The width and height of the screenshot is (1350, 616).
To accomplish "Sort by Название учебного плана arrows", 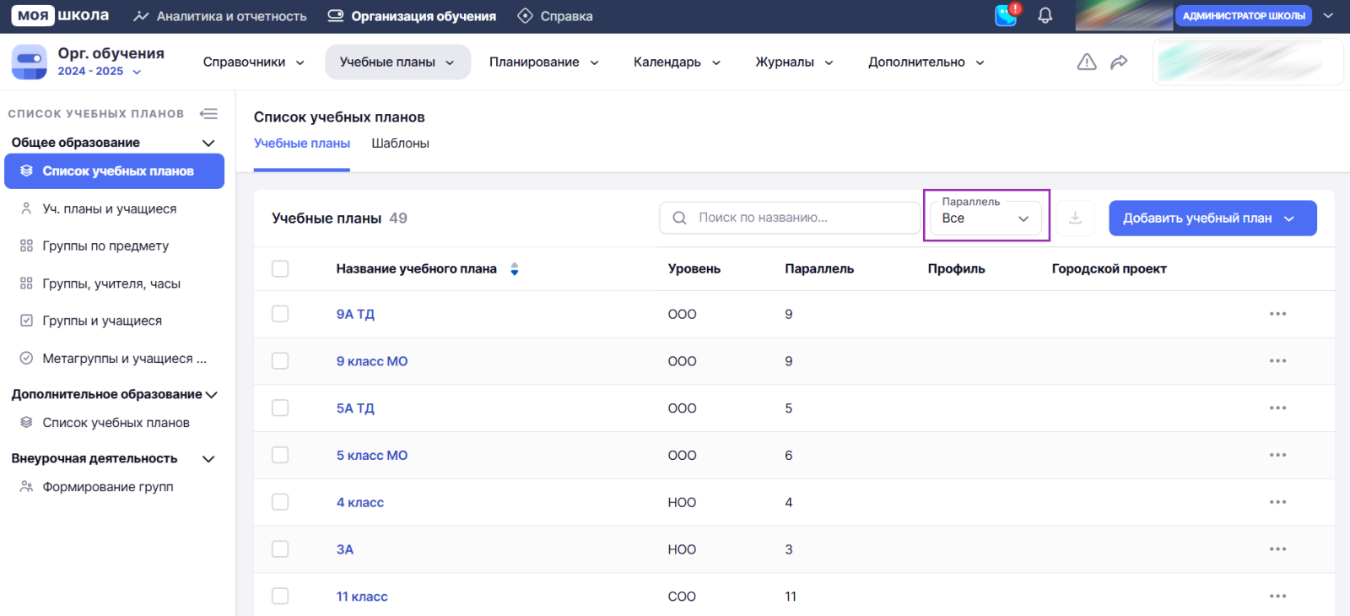I will 515,269.
